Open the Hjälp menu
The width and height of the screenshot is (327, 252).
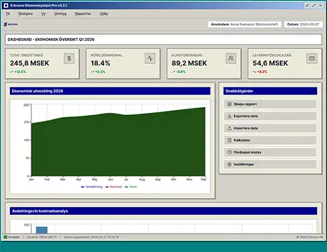(104, 14)
